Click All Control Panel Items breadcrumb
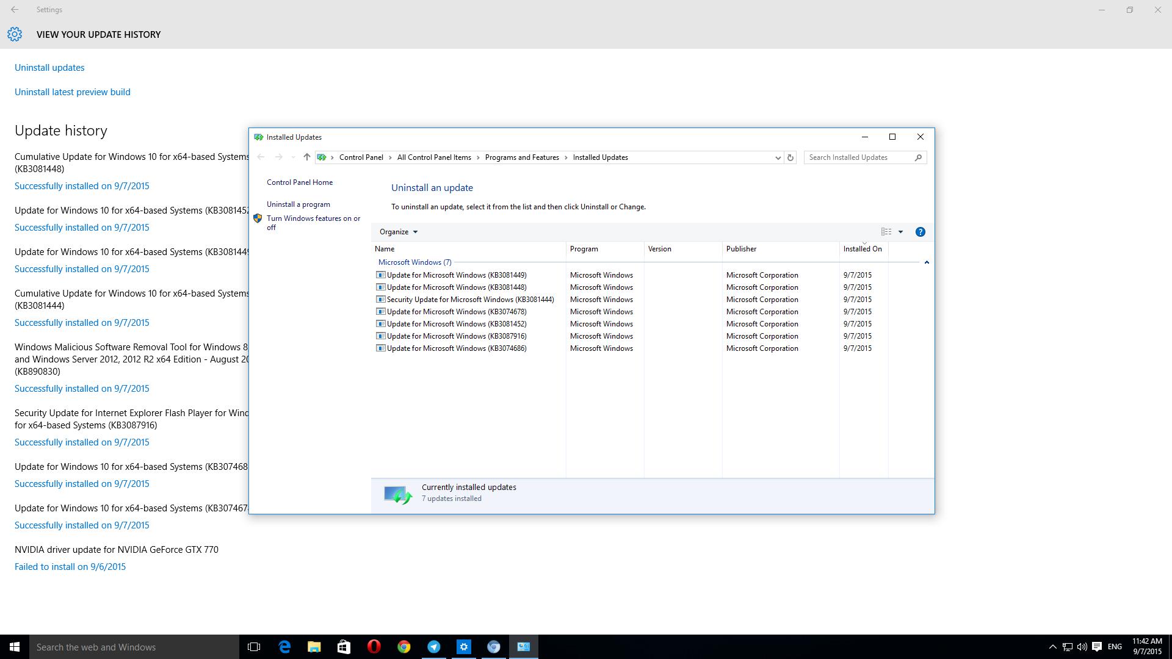Image resolution: width=1172 pixels, height=659 pixels. coord(434,157)
